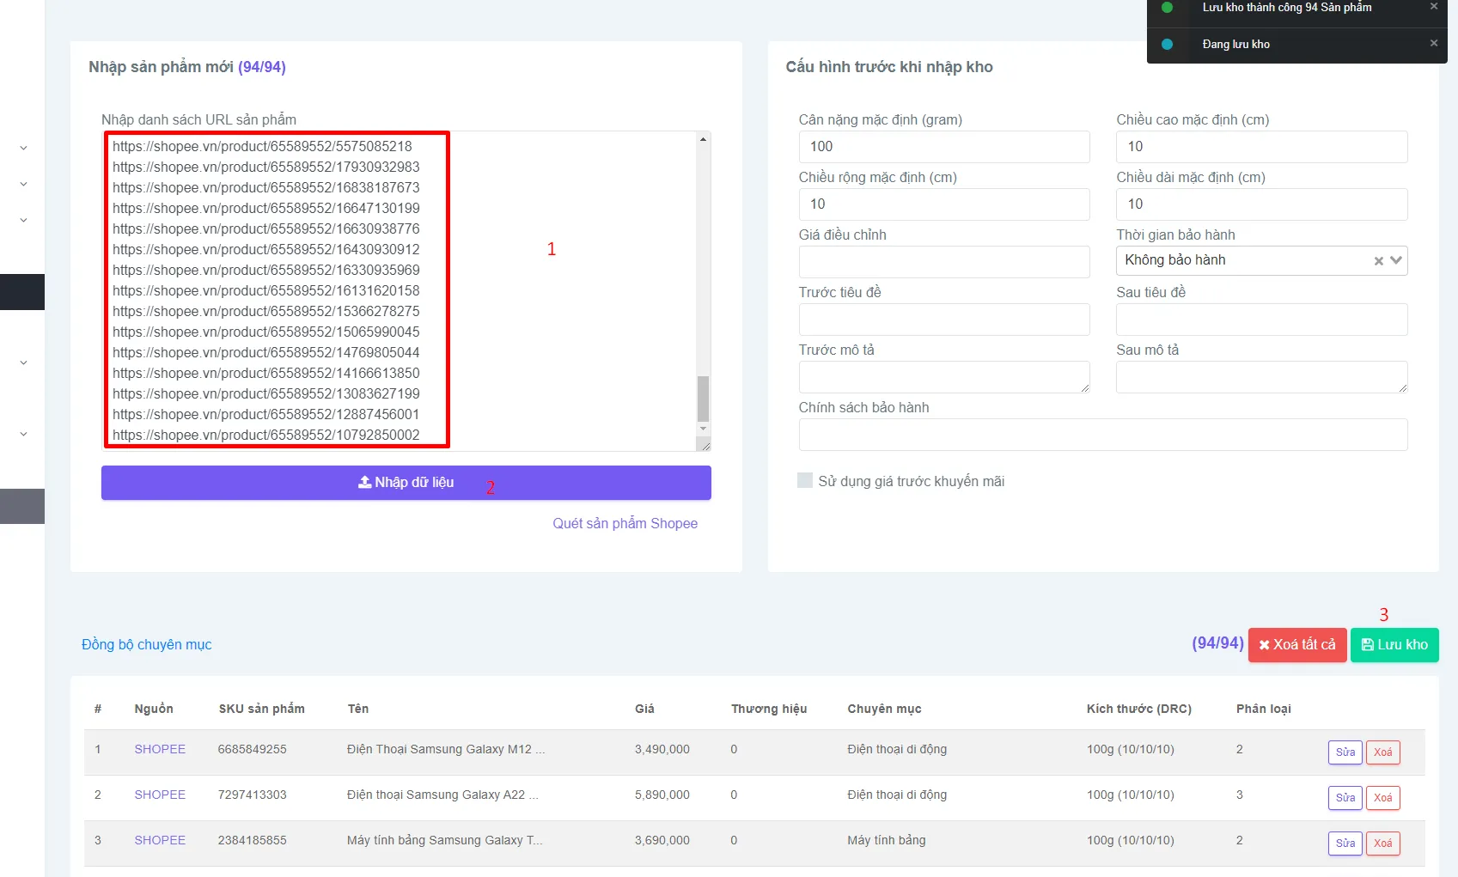Click the 'Chiều cao mặc định' input
Viewport: 1458px width, 877px height.
(1261, 147)
